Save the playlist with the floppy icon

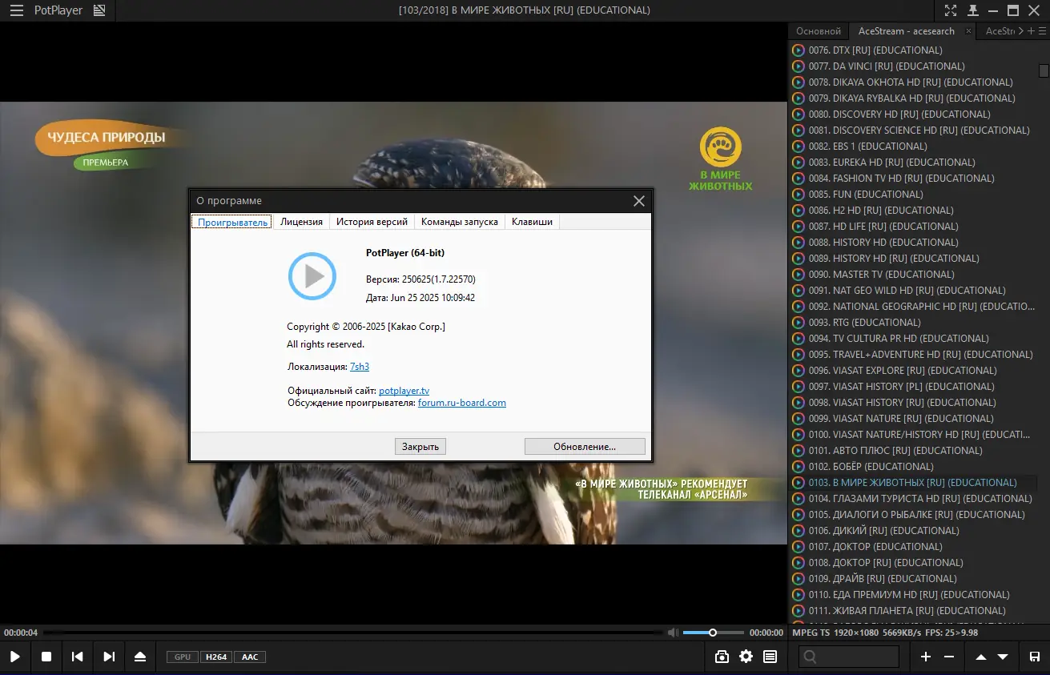pyautogui.click(x=1034, y=657)
